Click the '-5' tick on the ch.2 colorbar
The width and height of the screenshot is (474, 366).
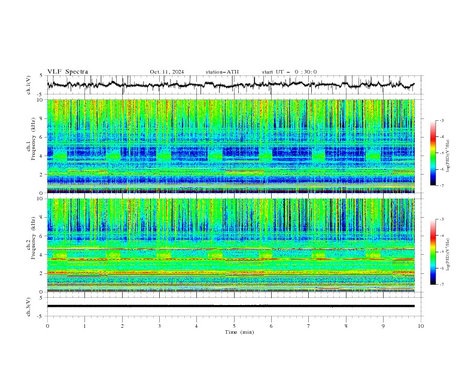(441, 252)
